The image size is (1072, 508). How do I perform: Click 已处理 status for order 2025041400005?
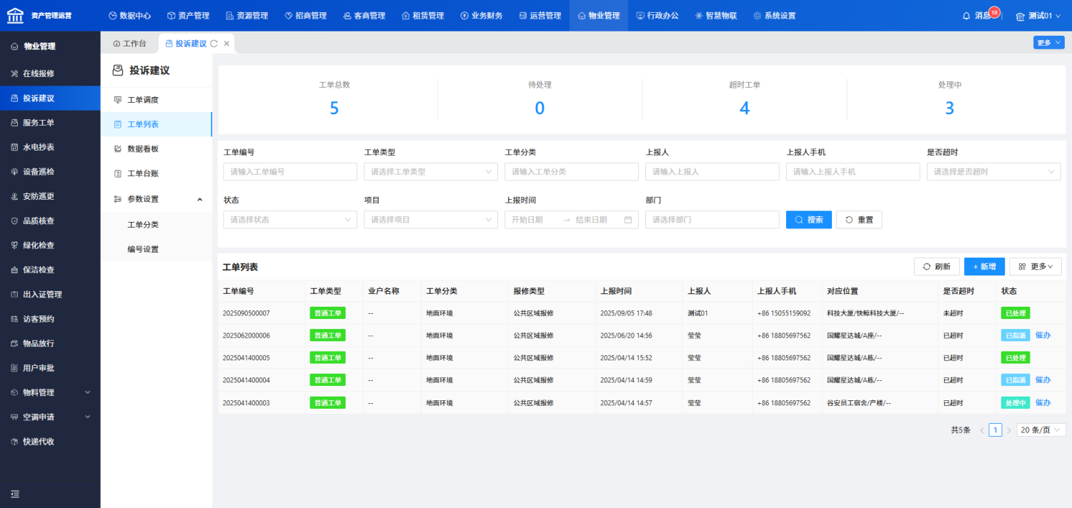coord(1016,357)
